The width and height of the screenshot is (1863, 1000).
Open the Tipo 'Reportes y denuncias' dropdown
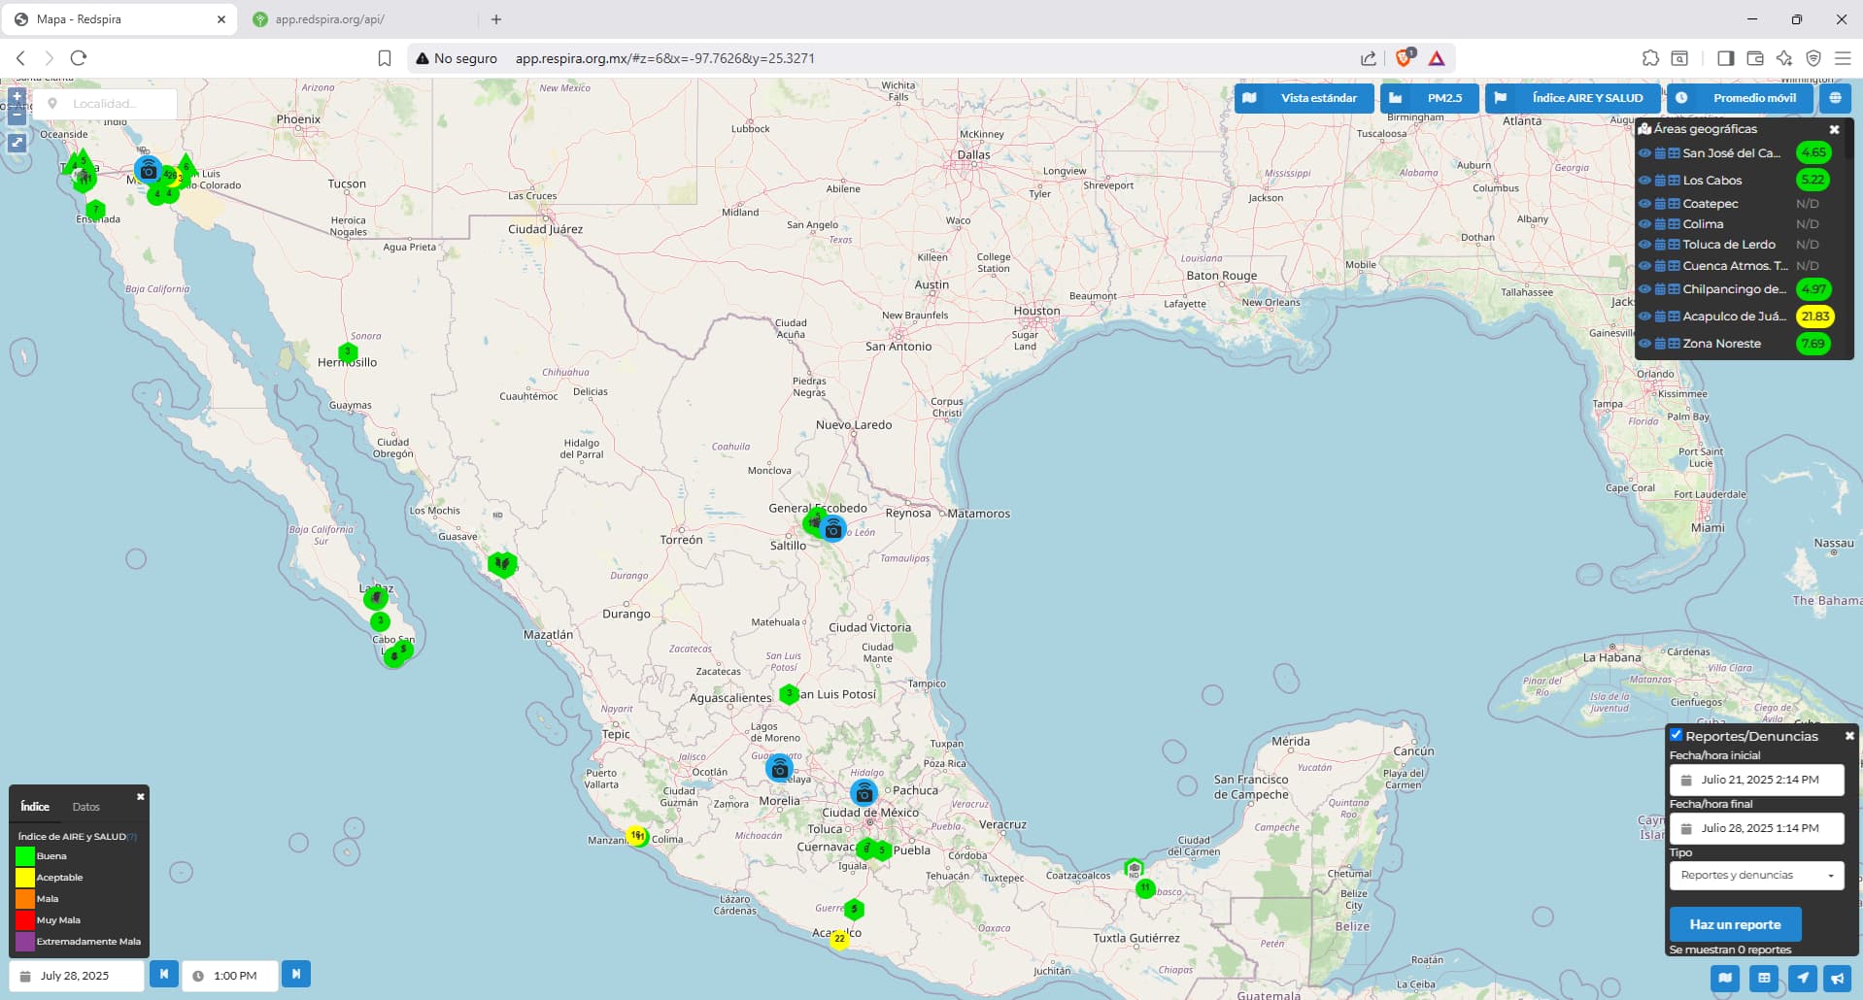[1757, 875]
